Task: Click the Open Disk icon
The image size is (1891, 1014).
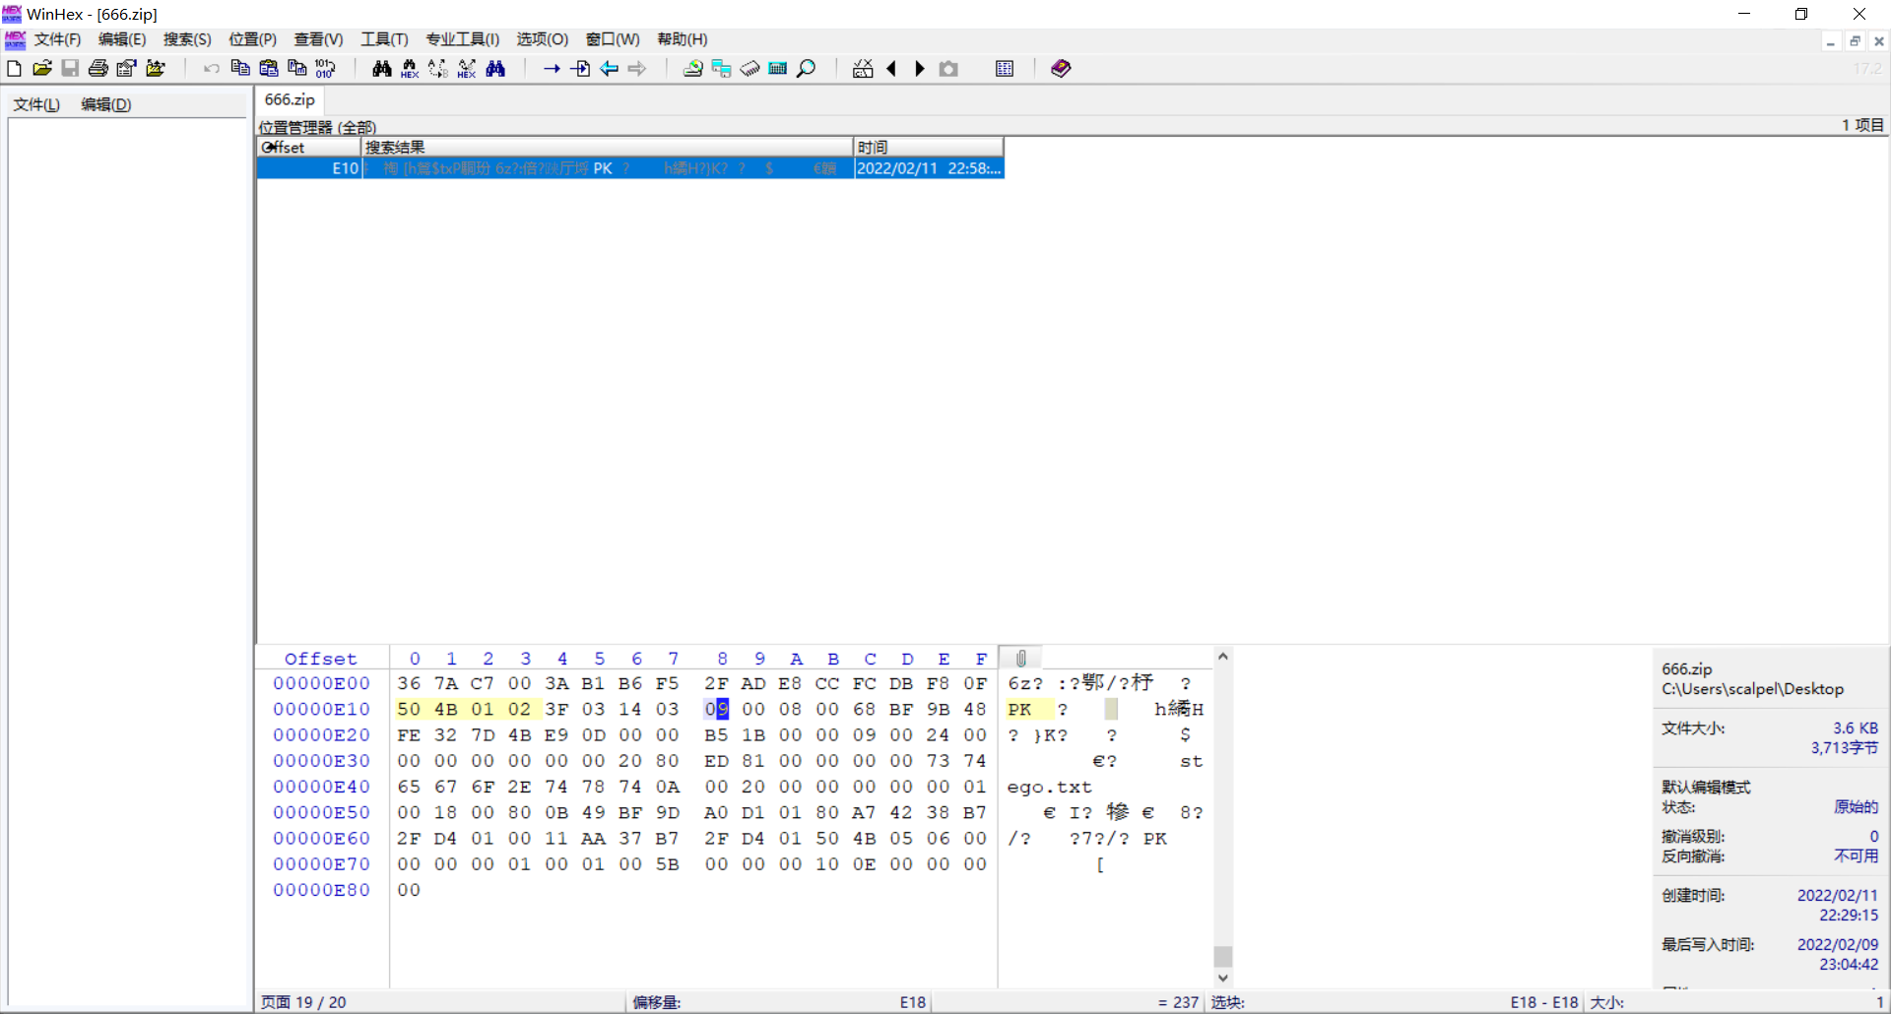Action: tap(693, 68)
